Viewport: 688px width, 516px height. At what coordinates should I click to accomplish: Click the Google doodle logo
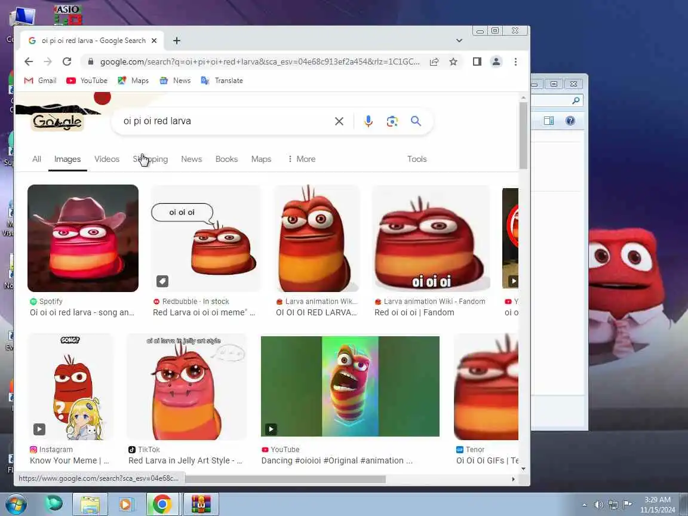(57, 121)
